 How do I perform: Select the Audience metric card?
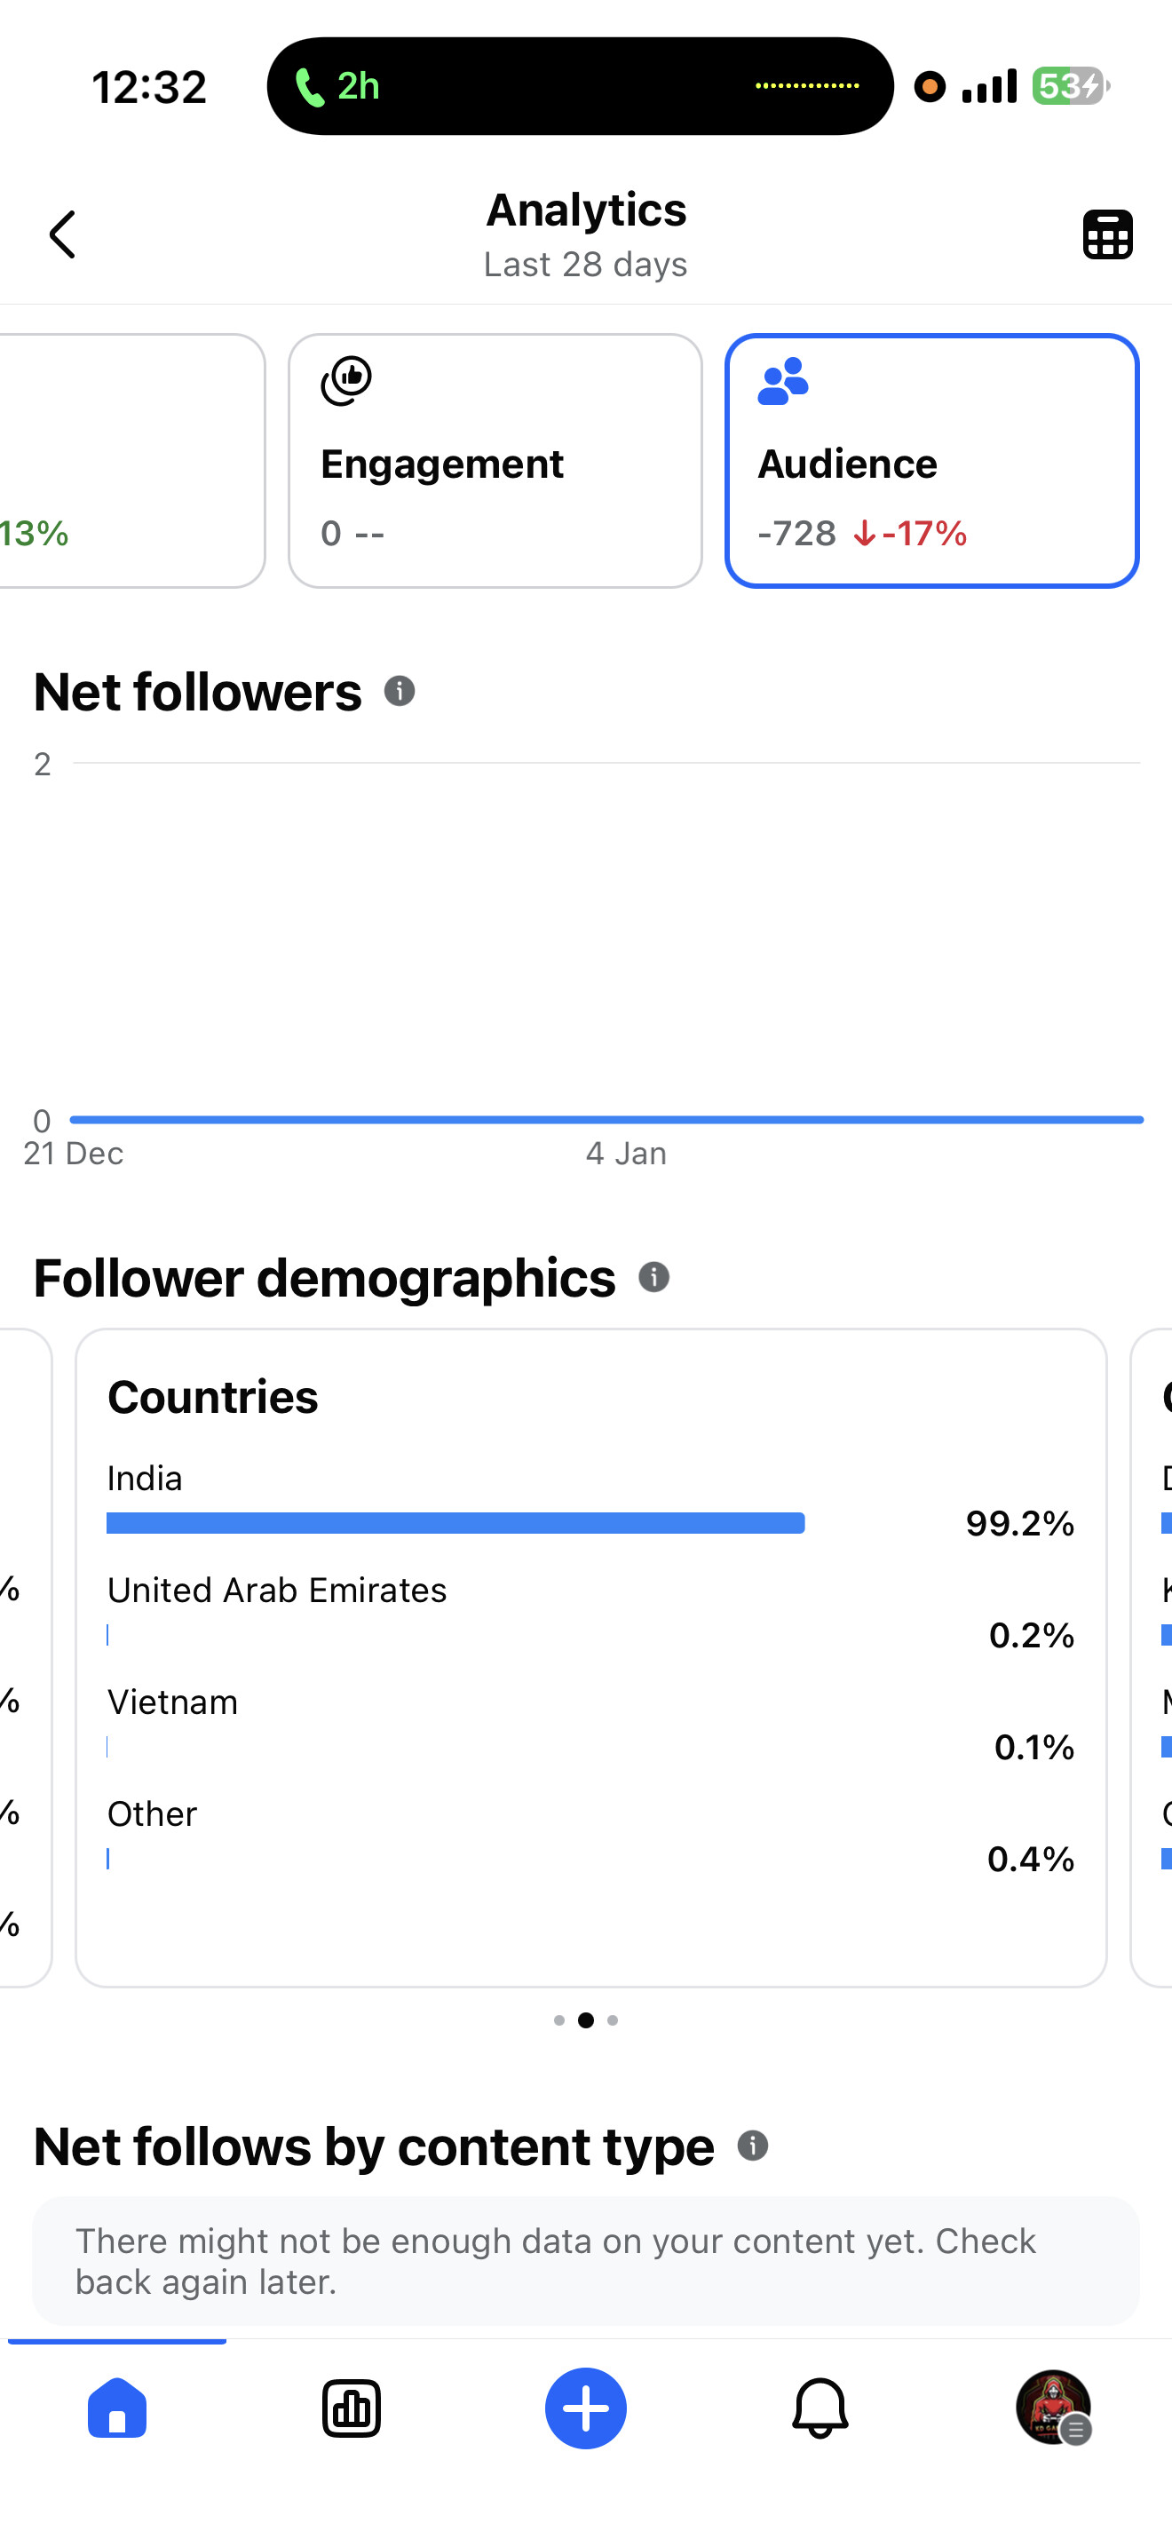click(930, 461)
